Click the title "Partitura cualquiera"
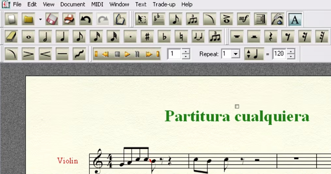The height and width of the screenshot is (174, 331). click(237, 116)
